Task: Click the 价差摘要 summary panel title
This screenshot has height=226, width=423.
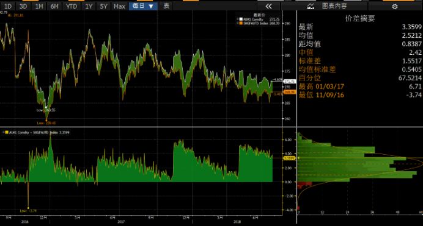Action: 360,18
